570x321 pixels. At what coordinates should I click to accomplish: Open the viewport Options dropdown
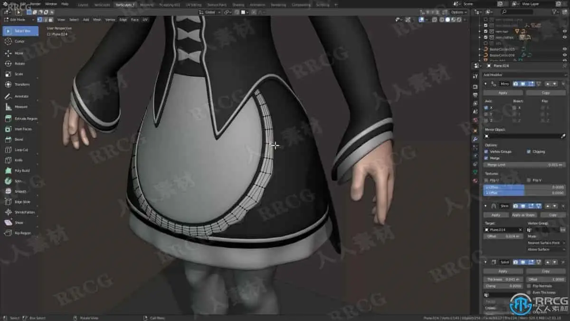click(x=458, y=12)
